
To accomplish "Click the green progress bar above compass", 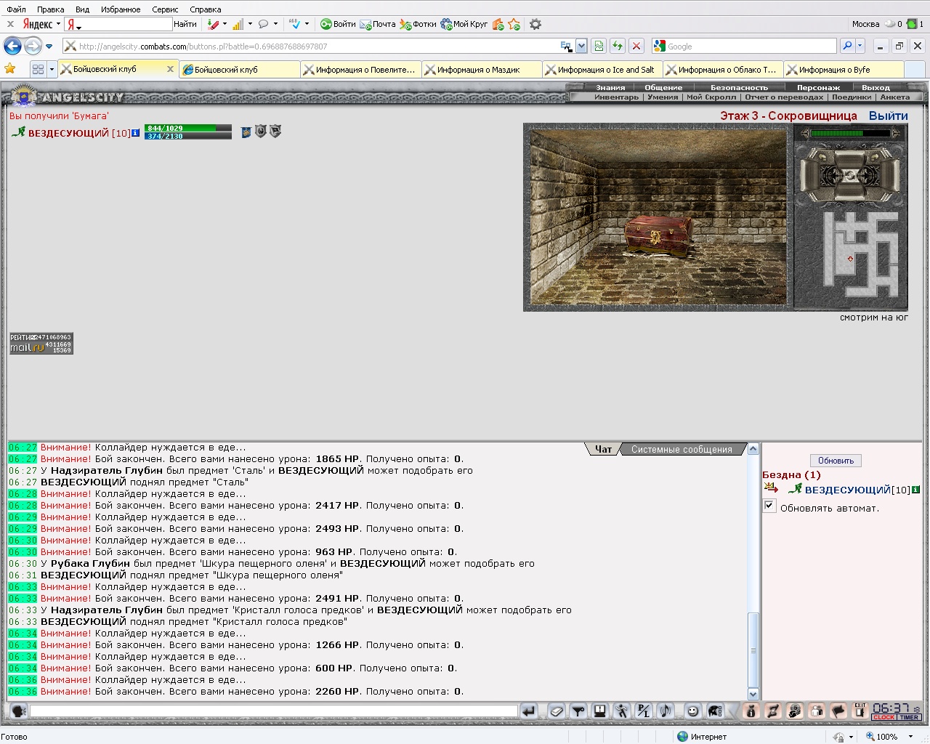I will click(850, 134).
